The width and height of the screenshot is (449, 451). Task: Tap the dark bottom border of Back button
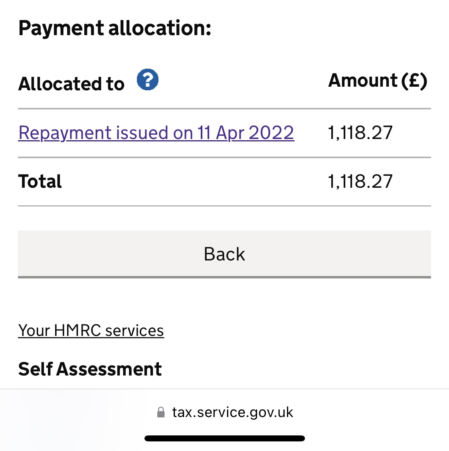[224, 277]
